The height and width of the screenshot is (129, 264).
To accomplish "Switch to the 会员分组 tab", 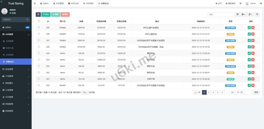I will 73,4.
